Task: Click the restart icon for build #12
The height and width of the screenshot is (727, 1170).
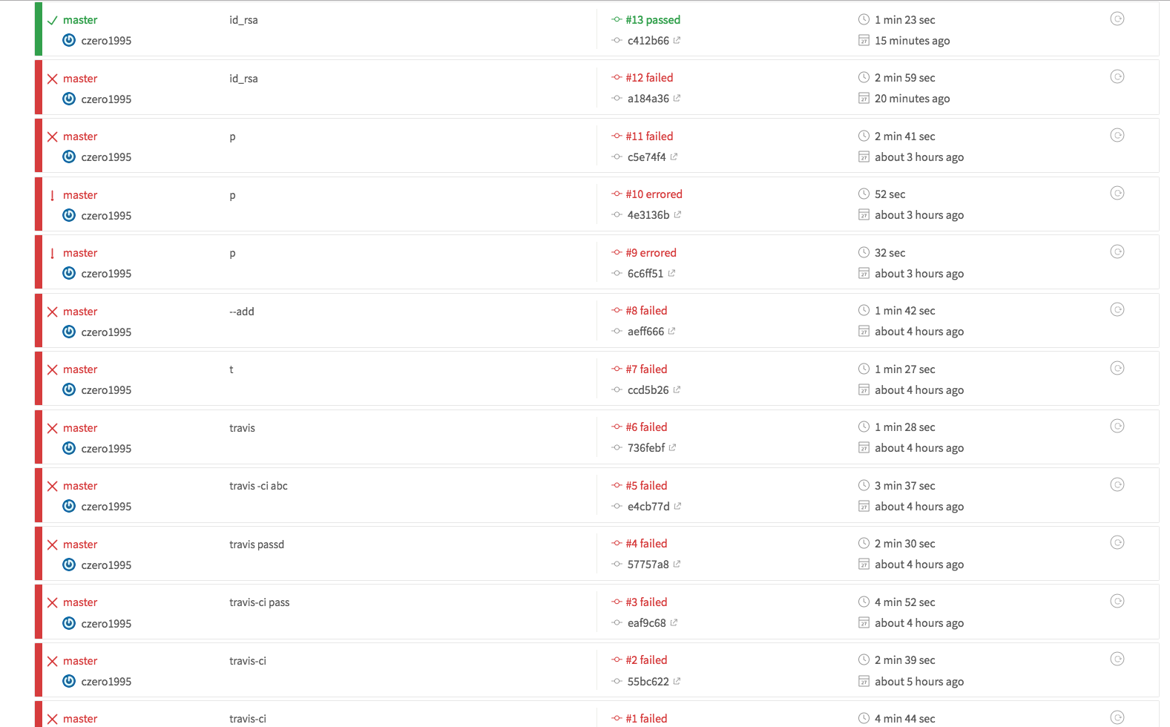Action: pyautogui.click(x=1117, y=77)
